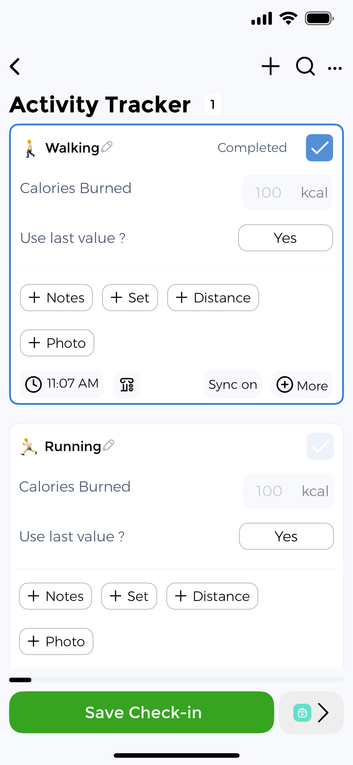Viewport: 353px width, 765px height.
Task: Tap the back arrow icon
Action: pyautogui.click(x=15, y=66)
